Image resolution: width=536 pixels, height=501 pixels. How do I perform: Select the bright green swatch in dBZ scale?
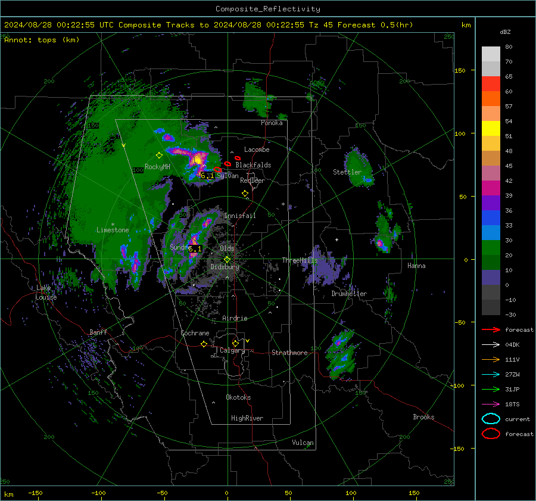click(491, 248)
